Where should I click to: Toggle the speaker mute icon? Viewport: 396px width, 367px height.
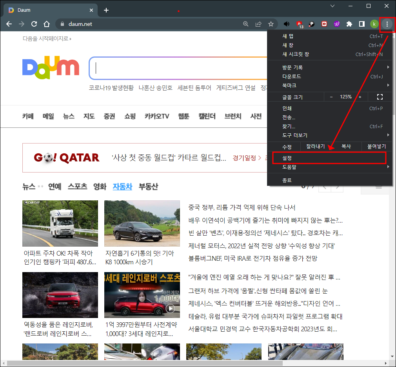(x=287, y=24)
